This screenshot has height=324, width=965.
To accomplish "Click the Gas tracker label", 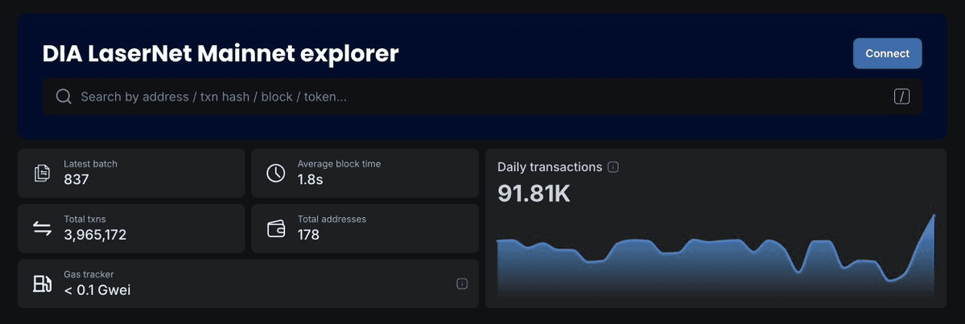I will coord(89,275).
